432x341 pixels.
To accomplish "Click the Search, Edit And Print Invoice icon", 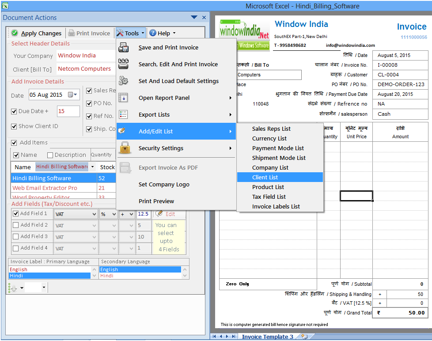I will point(123,64).
